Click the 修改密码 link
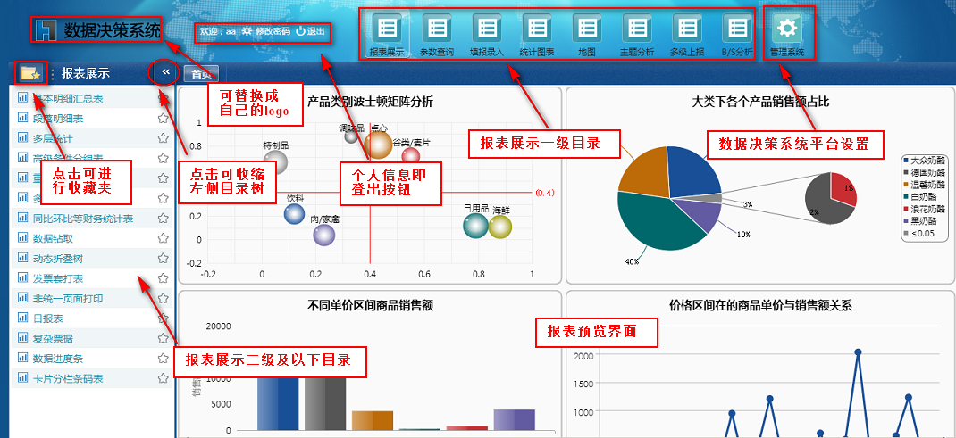Viewport: 956px width, 438px height. 273,31
